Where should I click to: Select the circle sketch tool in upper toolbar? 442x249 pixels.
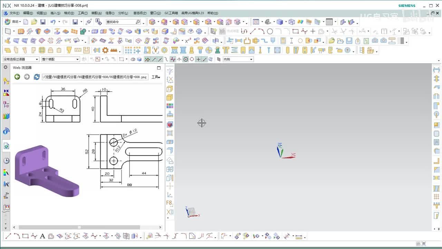click(270, 31)
